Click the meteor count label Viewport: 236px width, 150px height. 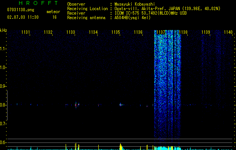[x=53, y=12]
